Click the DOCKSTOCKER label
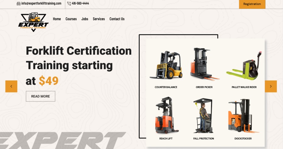This screenshot has height=149, width=283. click(243, 139)
